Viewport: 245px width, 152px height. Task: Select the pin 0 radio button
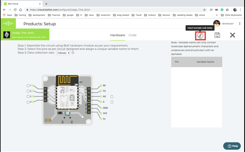click(x=112, y=102)
